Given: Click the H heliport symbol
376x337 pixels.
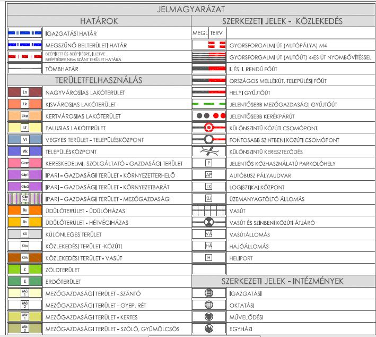Looking at the screenshot, I should click(x=209, y=258).
